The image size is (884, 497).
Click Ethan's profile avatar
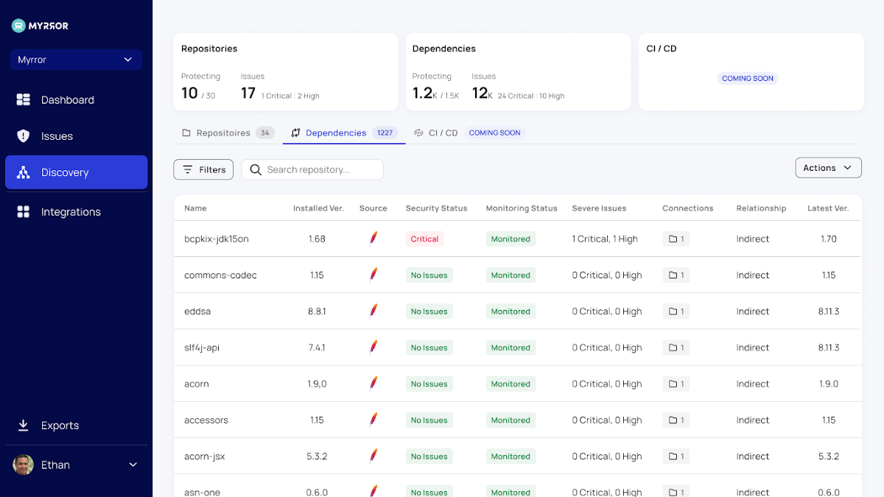point(24,465)
